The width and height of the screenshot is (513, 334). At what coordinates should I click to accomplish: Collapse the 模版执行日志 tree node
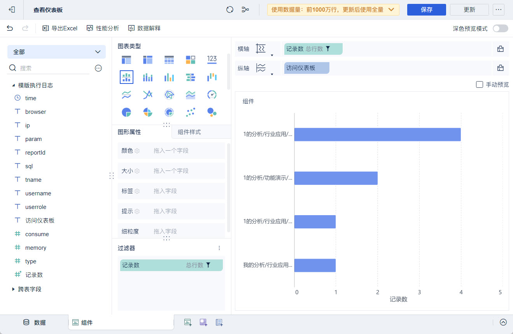14,85
